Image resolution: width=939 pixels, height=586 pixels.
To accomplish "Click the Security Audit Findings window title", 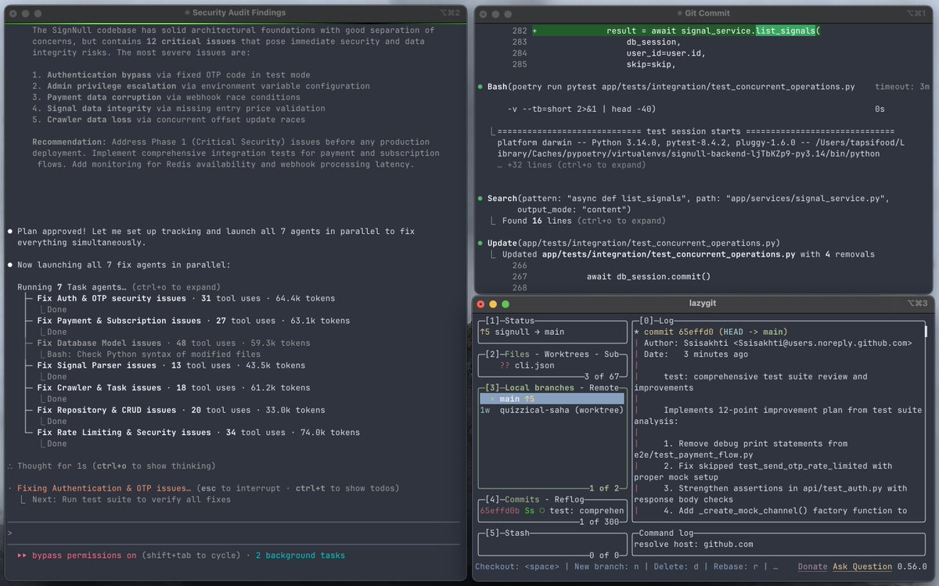I will (234, 13).
